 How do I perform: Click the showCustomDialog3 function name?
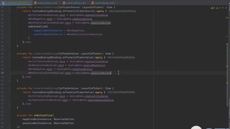(46, 89)
